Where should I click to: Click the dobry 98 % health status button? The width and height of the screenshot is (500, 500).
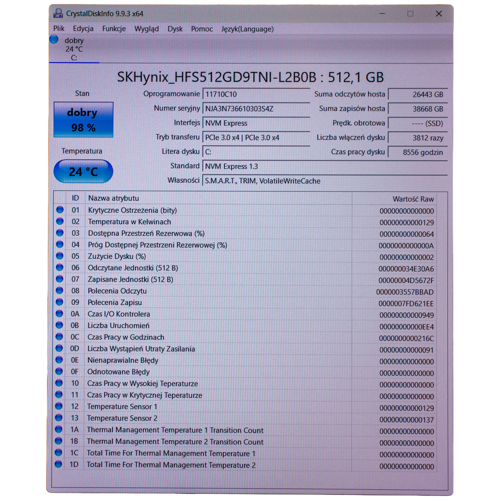(x=83, y=120)
